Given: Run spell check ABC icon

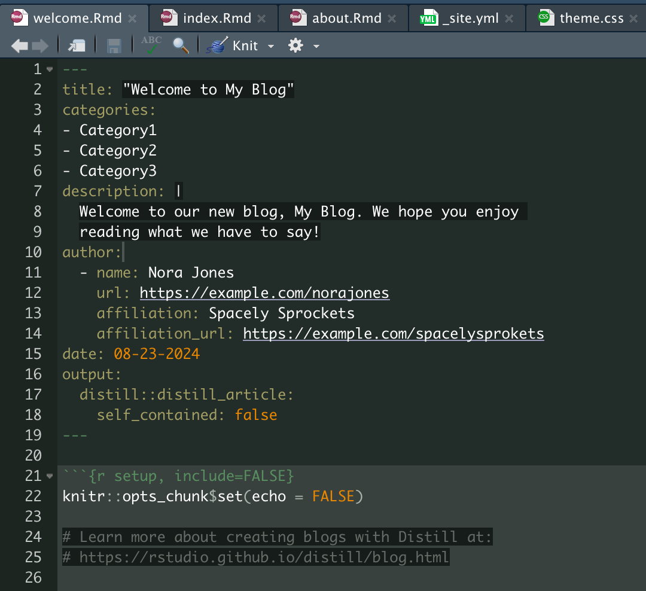Looking at the screenshot, I should [151, 45].
